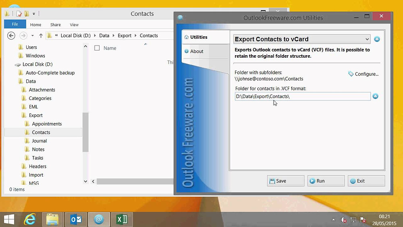The image size is (403, 227).
Task: Go up one folder level in Explorer
Action: (x=41, y=35)
